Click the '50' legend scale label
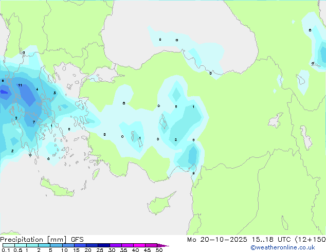The height and width of the screenshot is (252, 326). 159,250
